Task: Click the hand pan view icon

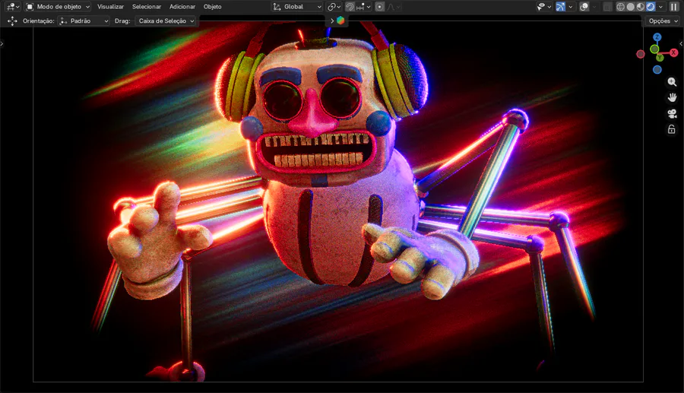Action: tap(672, 98)
